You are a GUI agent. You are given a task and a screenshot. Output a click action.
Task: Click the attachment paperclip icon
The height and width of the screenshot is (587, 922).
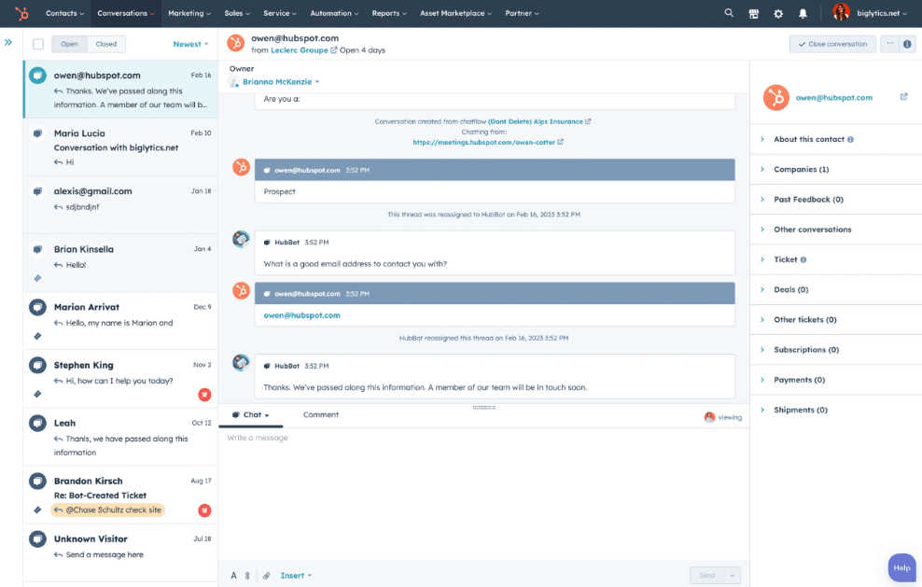point(266,575)
